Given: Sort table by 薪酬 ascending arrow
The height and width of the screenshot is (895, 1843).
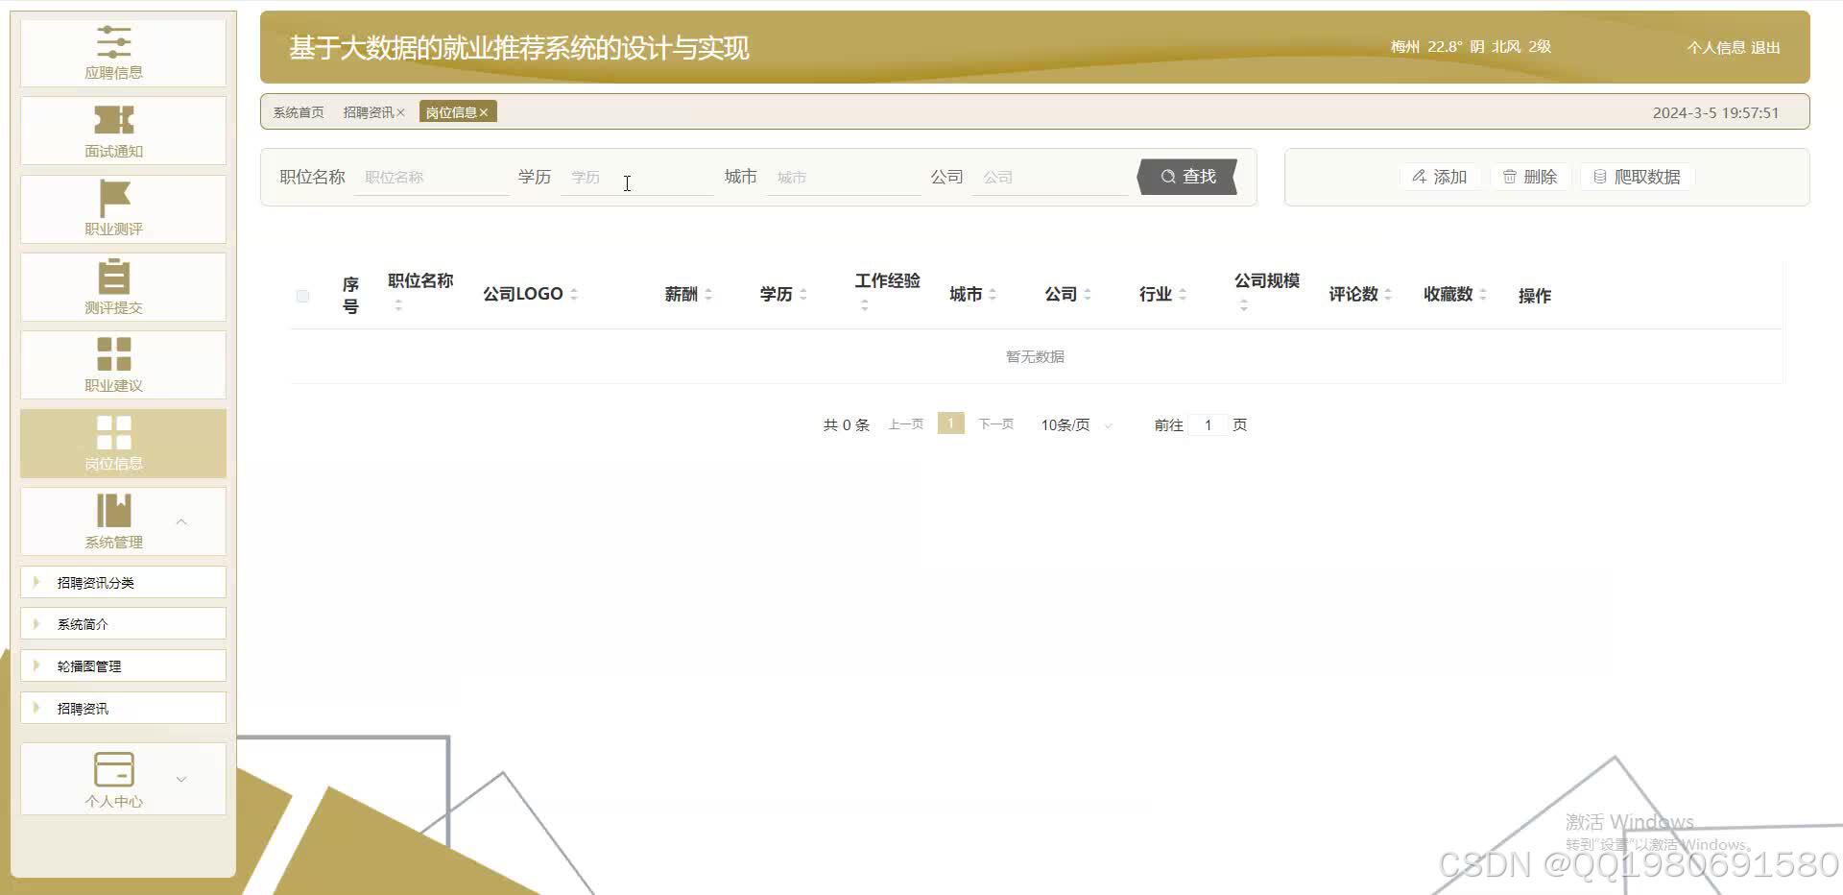Looking at the screenshot, I should 709,288.
